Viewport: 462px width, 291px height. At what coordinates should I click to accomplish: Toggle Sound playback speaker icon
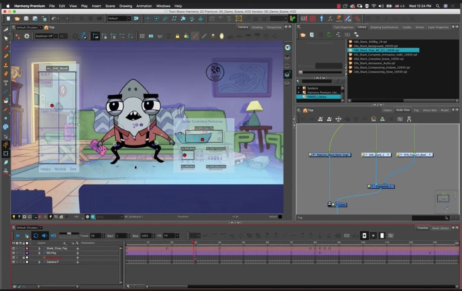44,236
